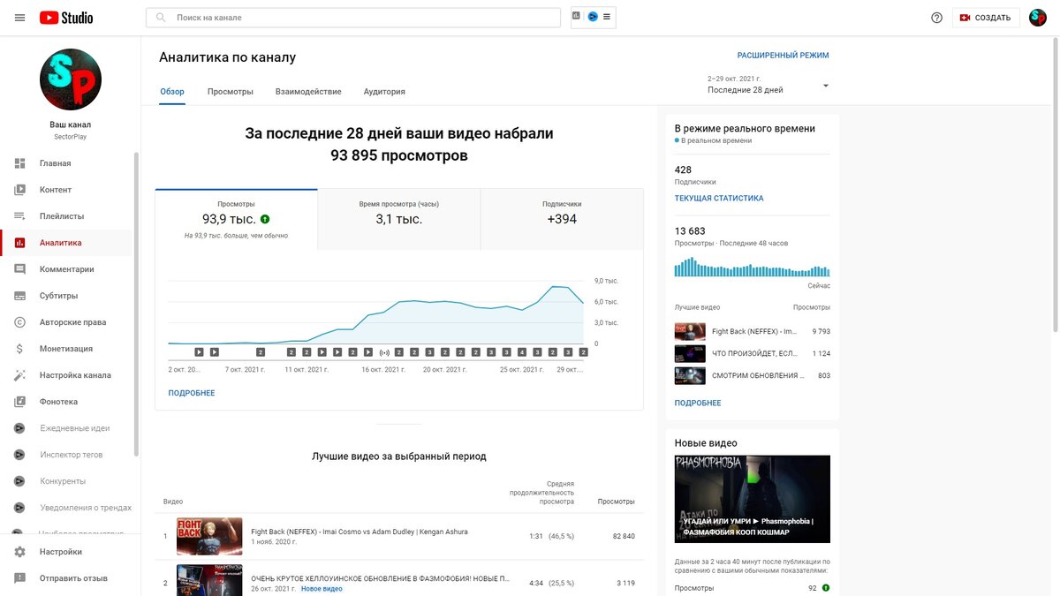This screenshot has height=596, width=1060.
Task: Open the Контент section in the sidebar
Action: coord(53,189)
